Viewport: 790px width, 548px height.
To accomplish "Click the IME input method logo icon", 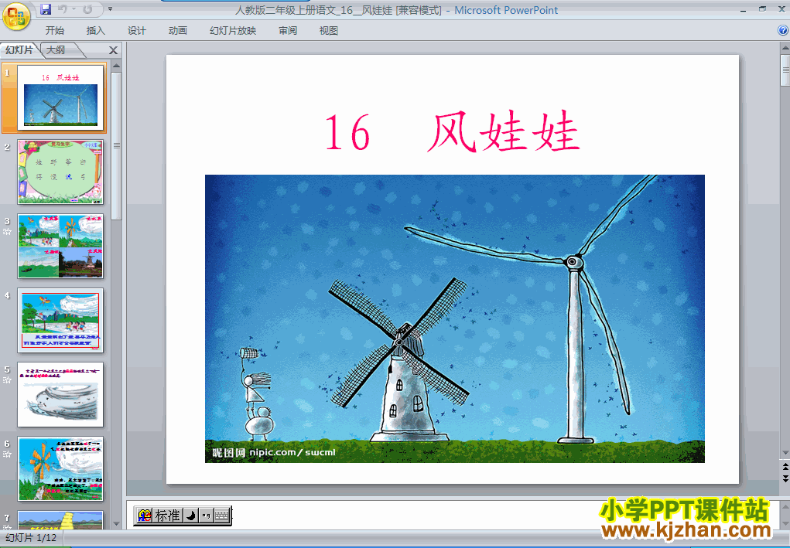I will pyautogui.click(x=145, y=516).
